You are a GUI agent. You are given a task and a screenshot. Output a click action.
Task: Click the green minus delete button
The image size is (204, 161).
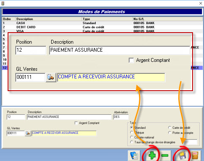click(165, 155)
